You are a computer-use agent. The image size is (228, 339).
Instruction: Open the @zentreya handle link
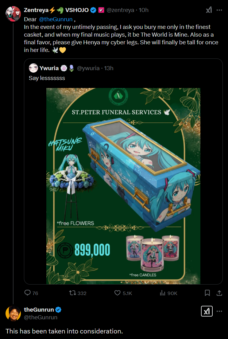tap(120, 10)
